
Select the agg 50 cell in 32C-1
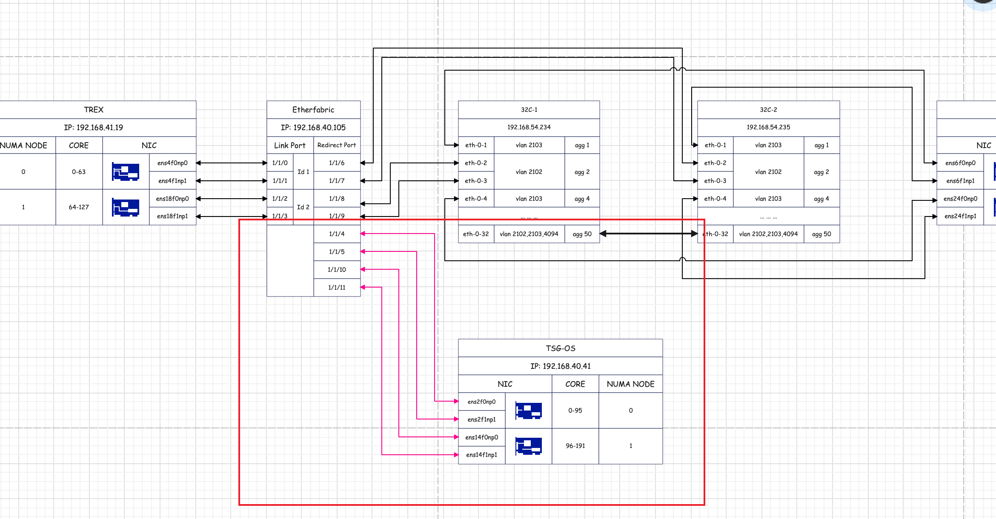pyautogui.click(x=582, y=234)
